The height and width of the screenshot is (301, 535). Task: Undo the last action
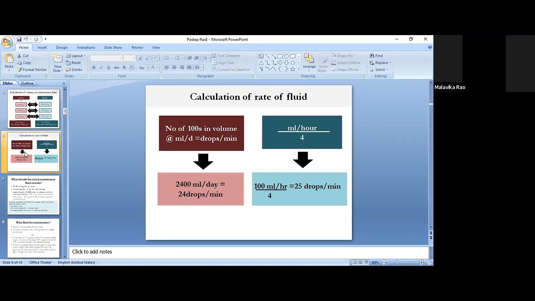26,39
